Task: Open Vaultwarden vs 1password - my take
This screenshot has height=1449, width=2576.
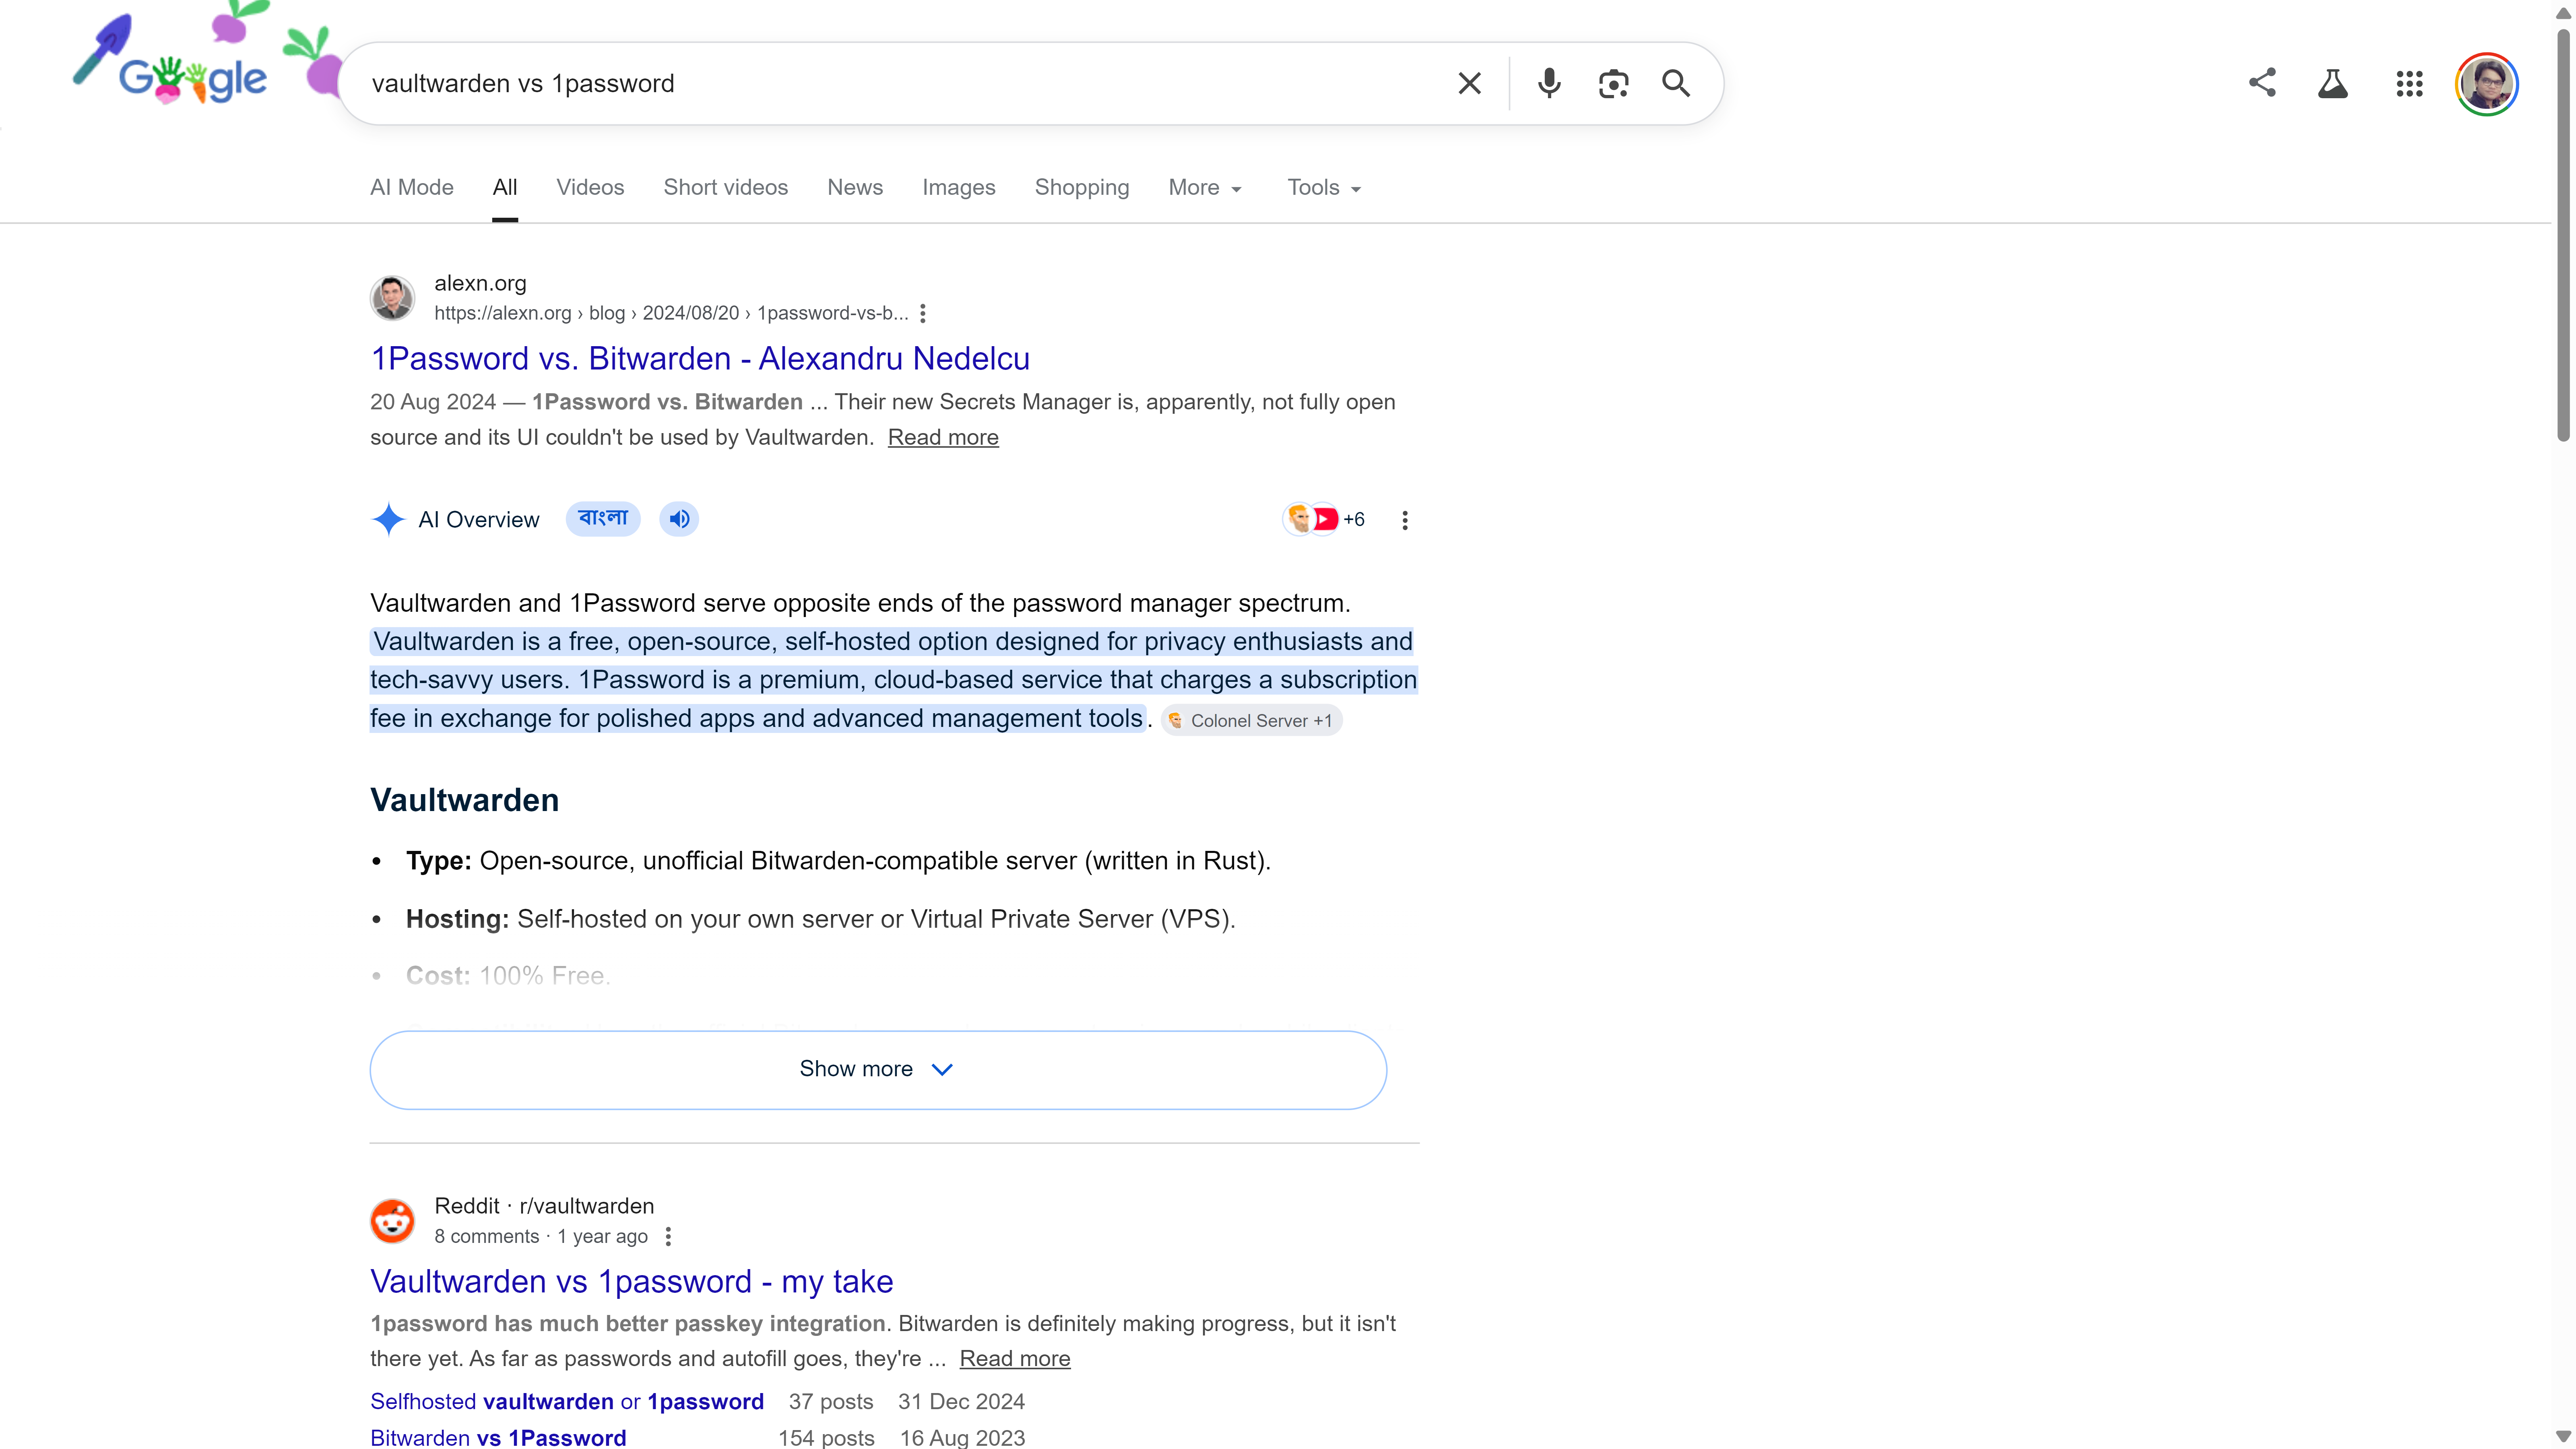Action: click(x=631, y=1281)
